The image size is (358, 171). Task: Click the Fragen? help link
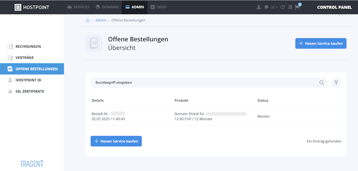[x=32, y=164]
